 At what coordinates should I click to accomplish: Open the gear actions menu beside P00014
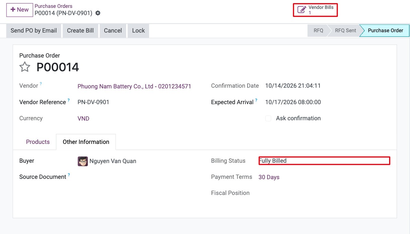click(98, 13)
